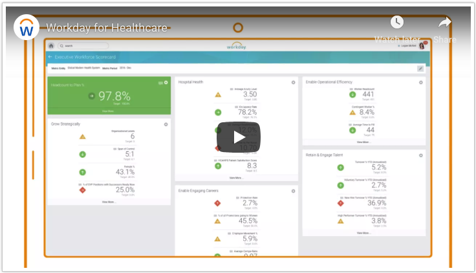Click the 97.8% headcount value
476x273 pixels.
coord(114,96)
